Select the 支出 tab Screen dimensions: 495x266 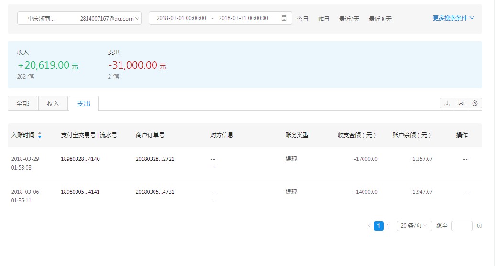click(84, 103)
